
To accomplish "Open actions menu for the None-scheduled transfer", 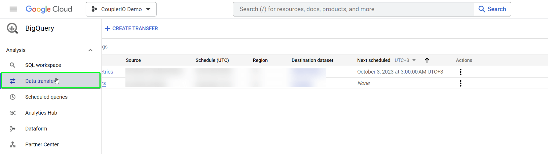I will (461, 83).
